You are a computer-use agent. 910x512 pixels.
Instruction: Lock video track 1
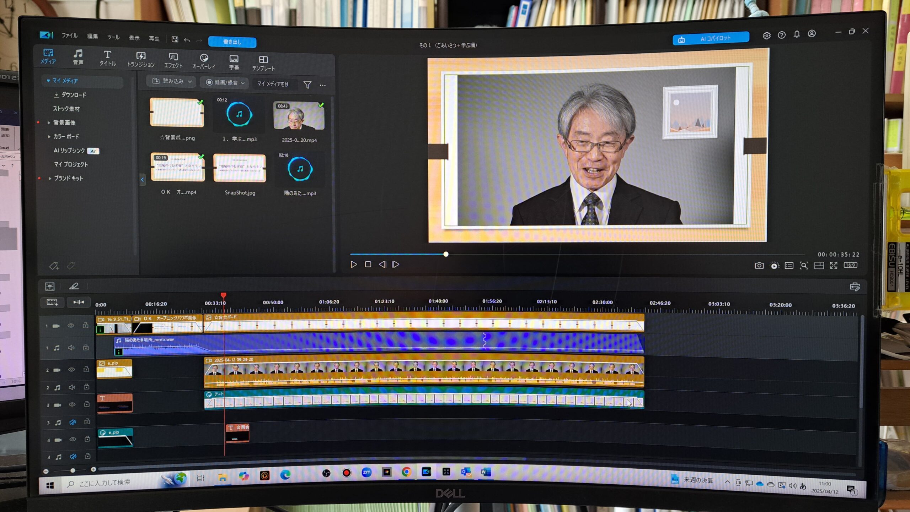pos(85,325)
